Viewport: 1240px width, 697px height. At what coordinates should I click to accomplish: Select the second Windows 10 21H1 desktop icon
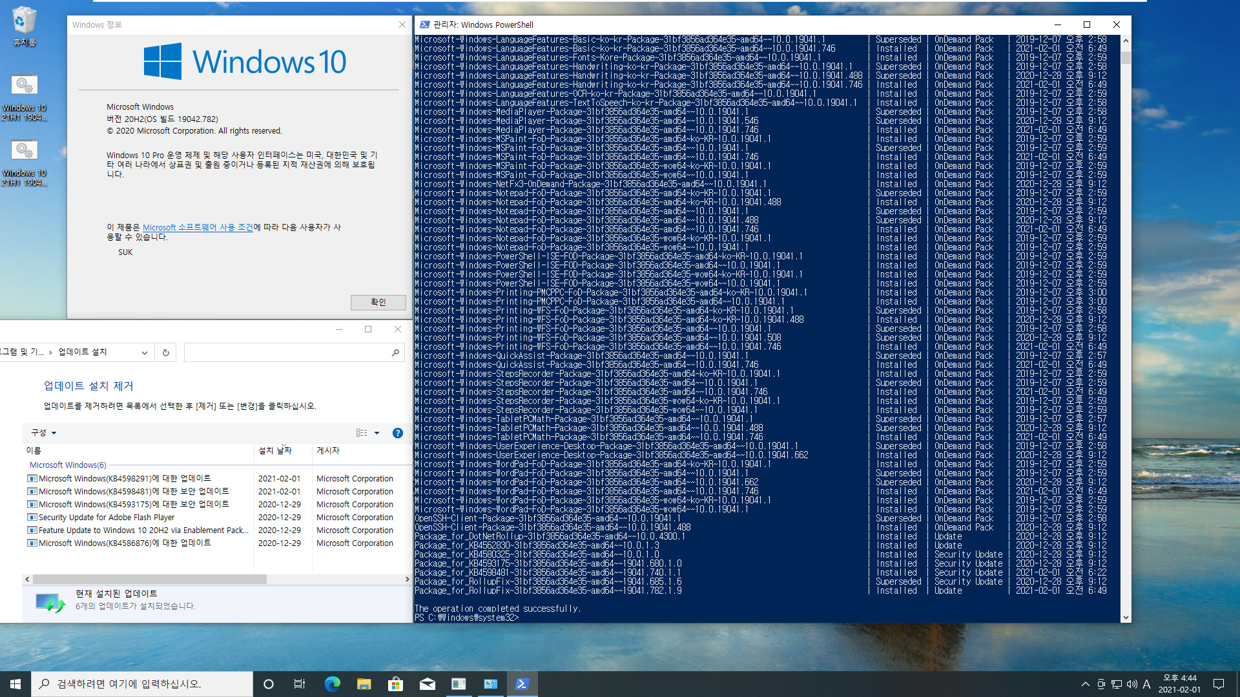(x=24, y=163)
